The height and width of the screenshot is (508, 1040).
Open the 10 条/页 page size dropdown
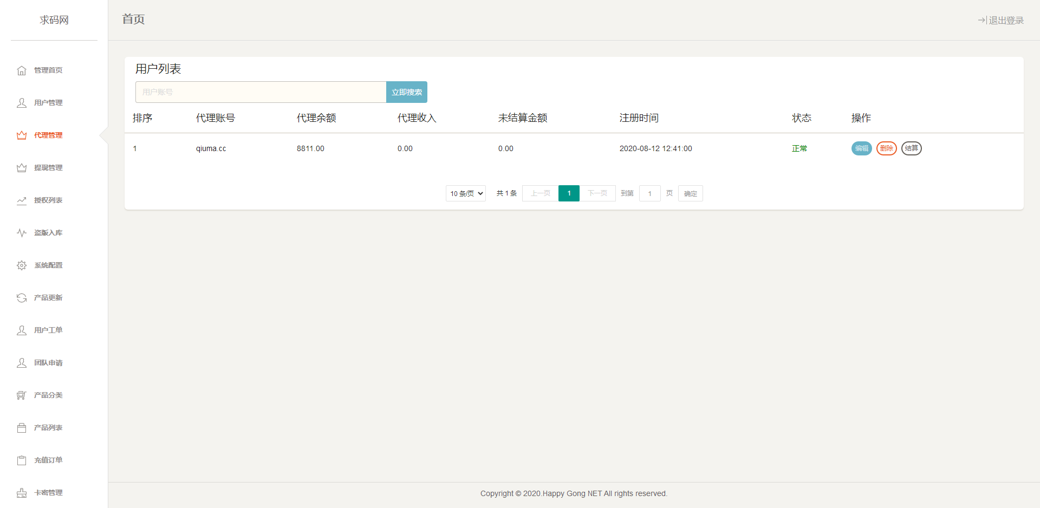[466, 193]
